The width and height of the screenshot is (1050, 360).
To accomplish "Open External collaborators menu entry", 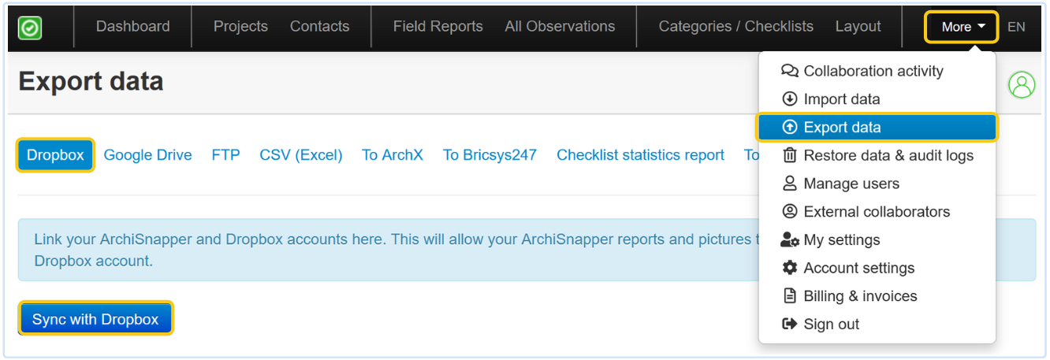I will coord(876,212).
